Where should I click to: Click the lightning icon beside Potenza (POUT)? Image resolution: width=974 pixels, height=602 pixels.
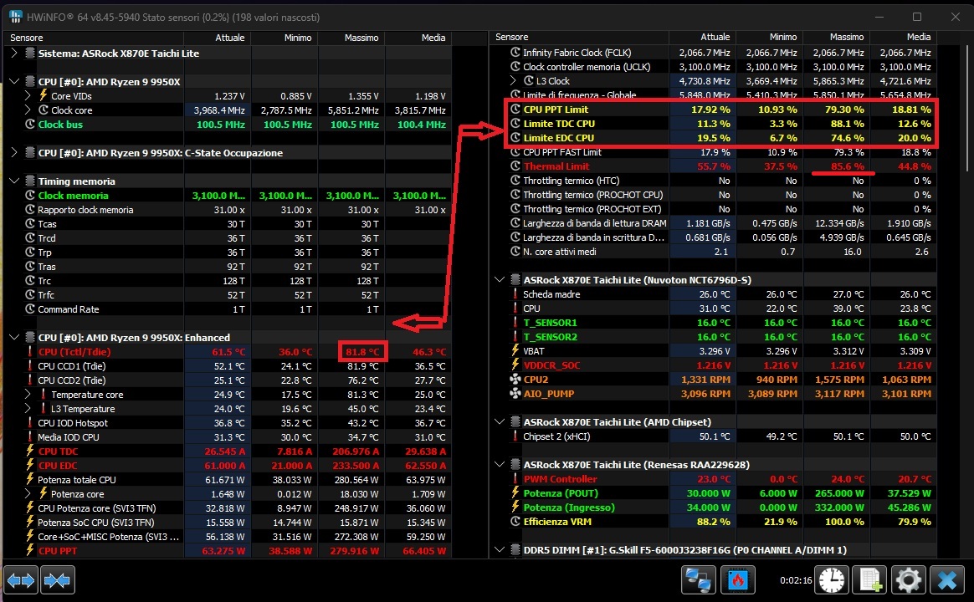coord(515,492)
